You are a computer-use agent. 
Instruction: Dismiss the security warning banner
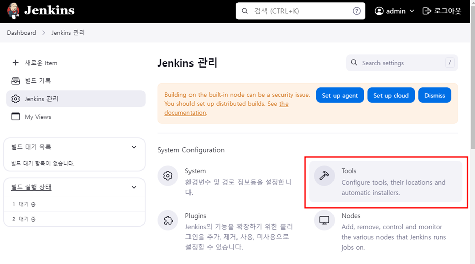point(435,95)
